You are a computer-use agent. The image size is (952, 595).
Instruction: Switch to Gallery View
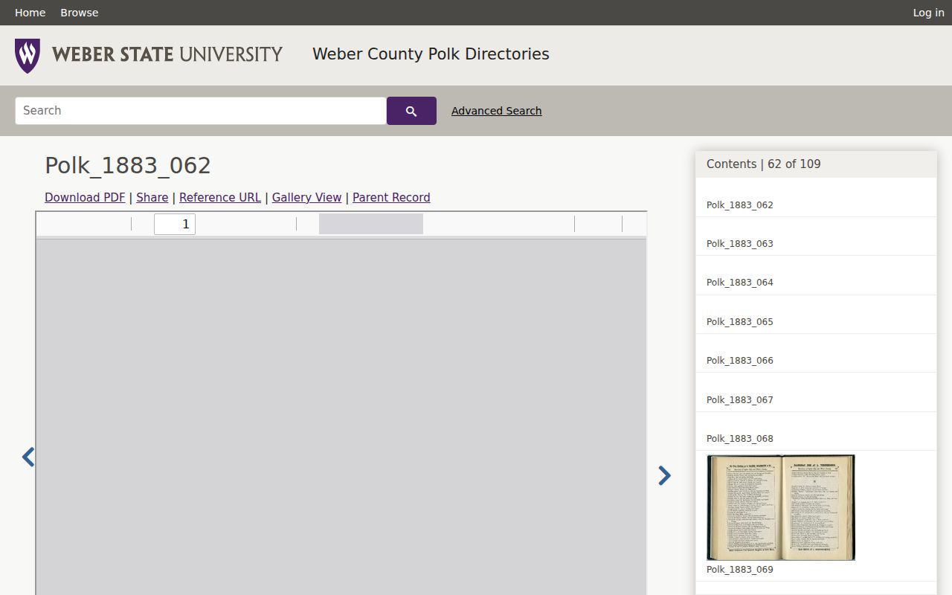tap(306, 197)
